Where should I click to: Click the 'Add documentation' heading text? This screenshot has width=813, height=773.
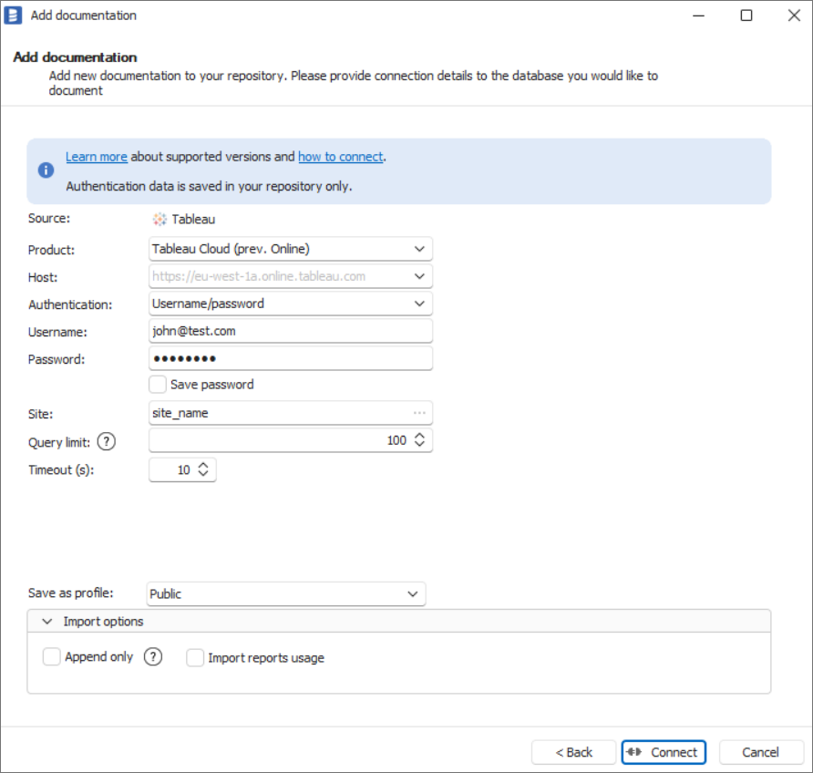tap(75, 57)
